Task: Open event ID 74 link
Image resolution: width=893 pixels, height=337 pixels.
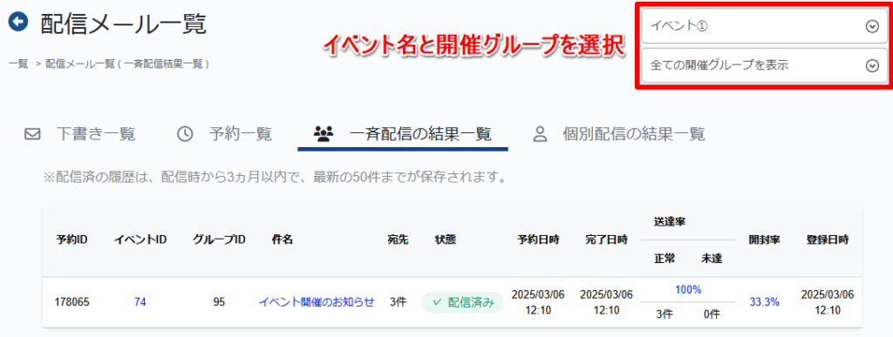Action: pyautogui.click(x=140, y=302)
